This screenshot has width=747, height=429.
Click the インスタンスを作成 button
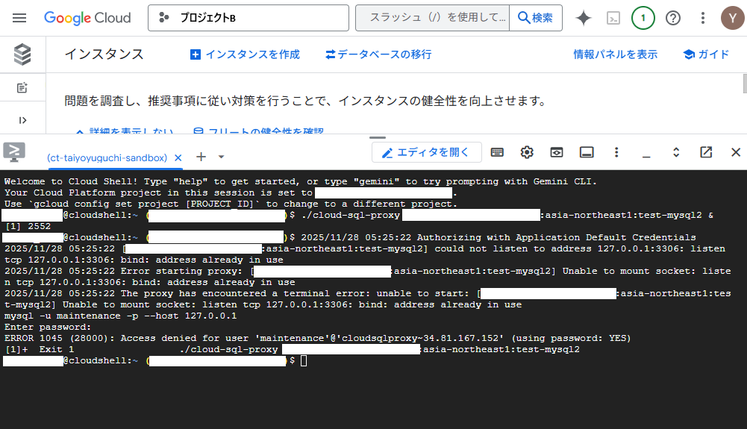[x=245, y=54]
